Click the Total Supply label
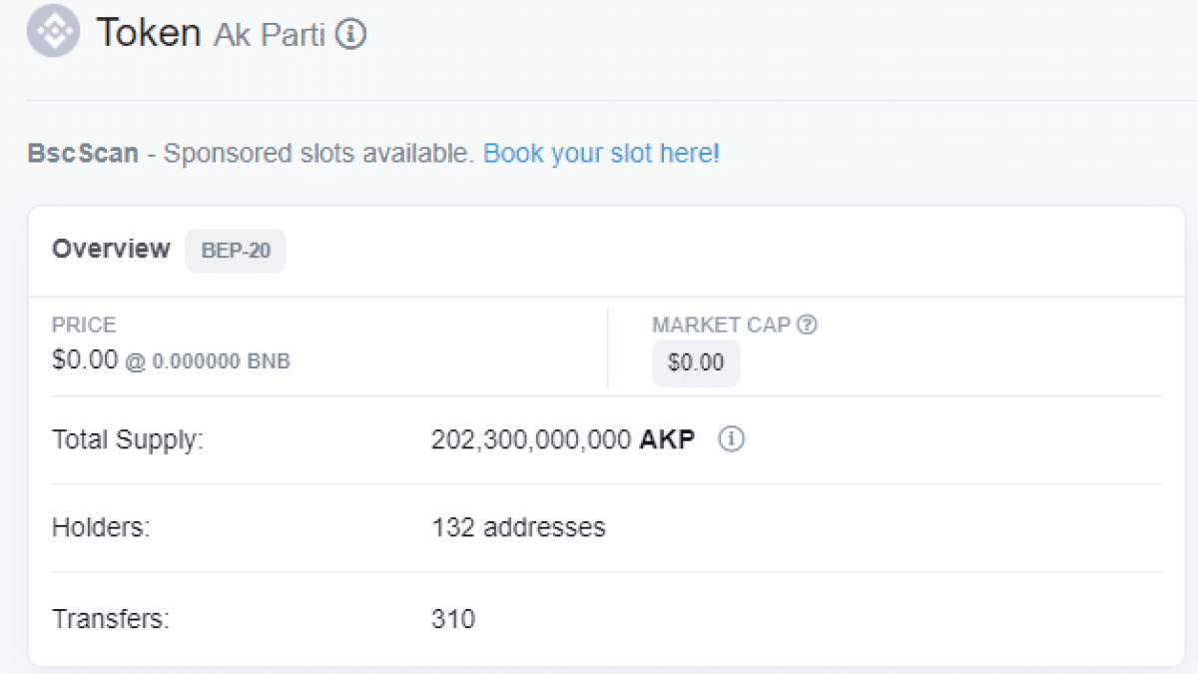Image resolution: width=1198 pixels, height=674 pixels. (x=128, y=439)
